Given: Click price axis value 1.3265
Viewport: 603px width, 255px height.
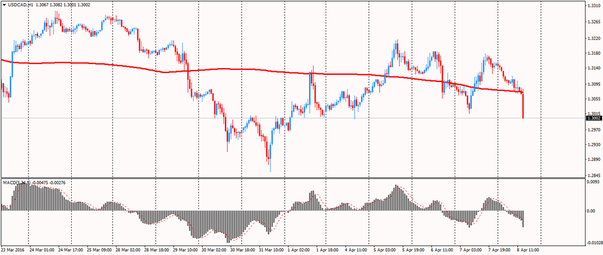Looking at the screenshot, I should pyautogui.click(x=594, y=22).
